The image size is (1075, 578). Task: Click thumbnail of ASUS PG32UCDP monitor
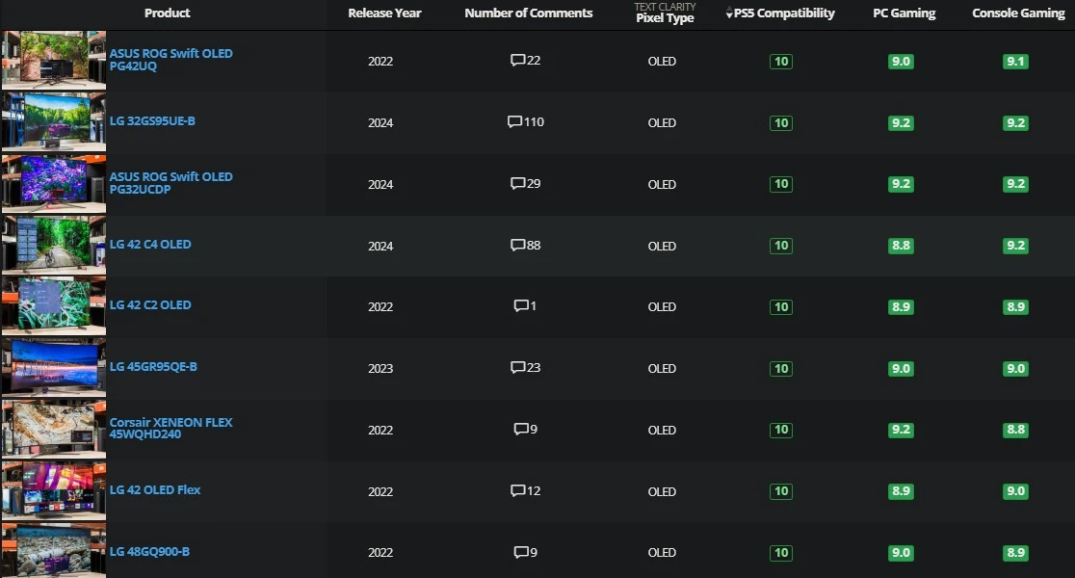point(54,183)
